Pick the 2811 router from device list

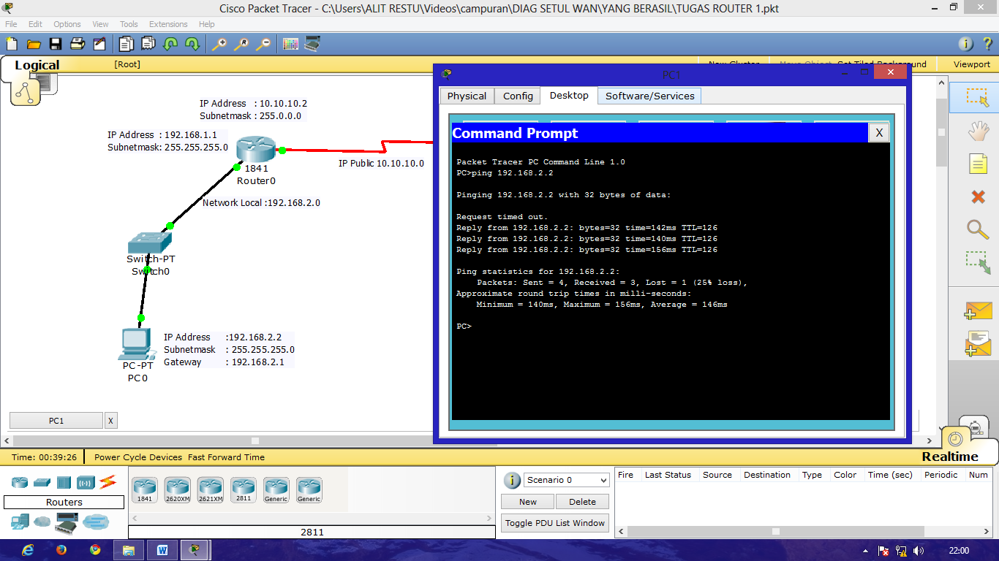[244, 489]
